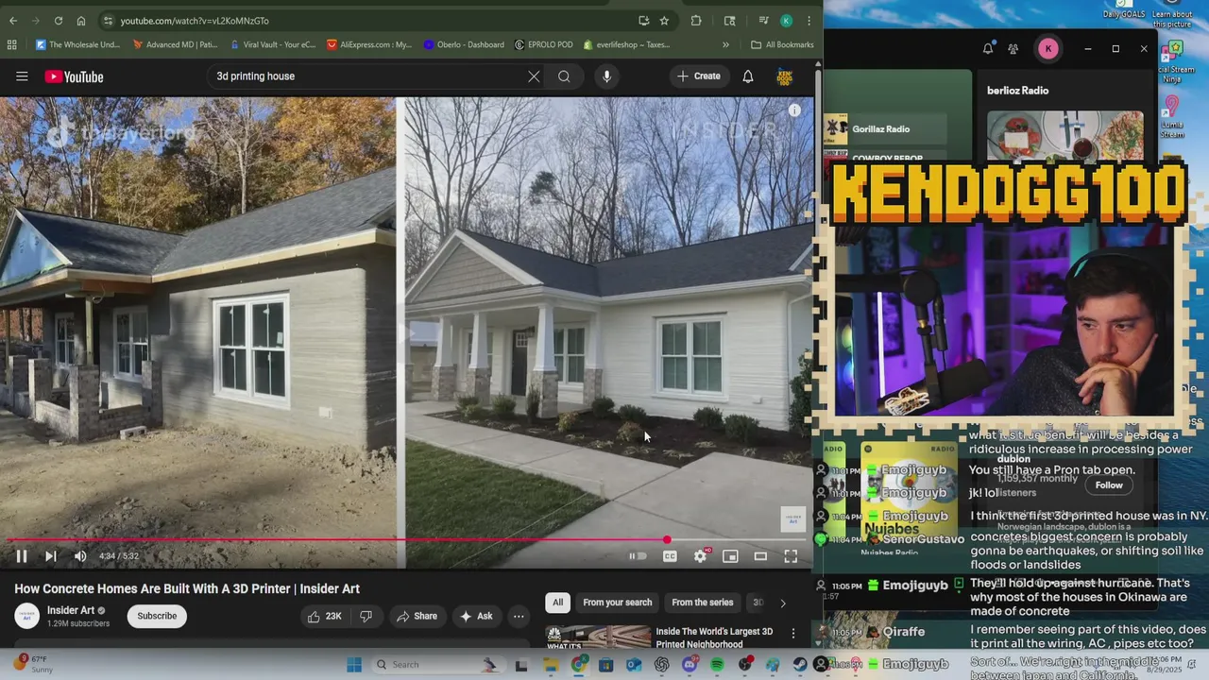Open the Insider Art channel name

tap(71, 610)
